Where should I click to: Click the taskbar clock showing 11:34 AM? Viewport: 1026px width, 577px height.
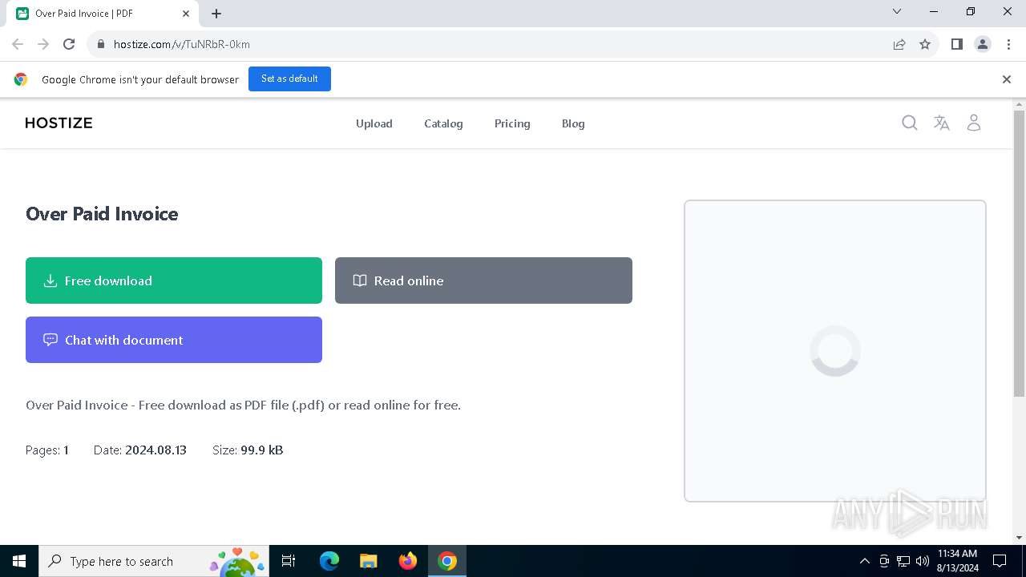pyautogui.click(x=958, y=561)
